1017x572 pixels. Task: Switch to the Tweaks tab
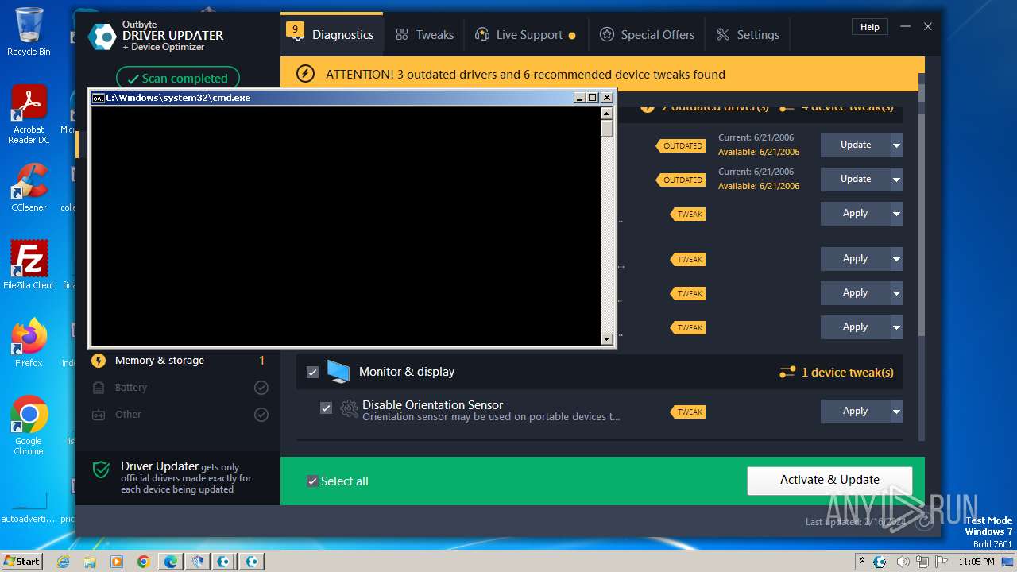pos(424,35)
